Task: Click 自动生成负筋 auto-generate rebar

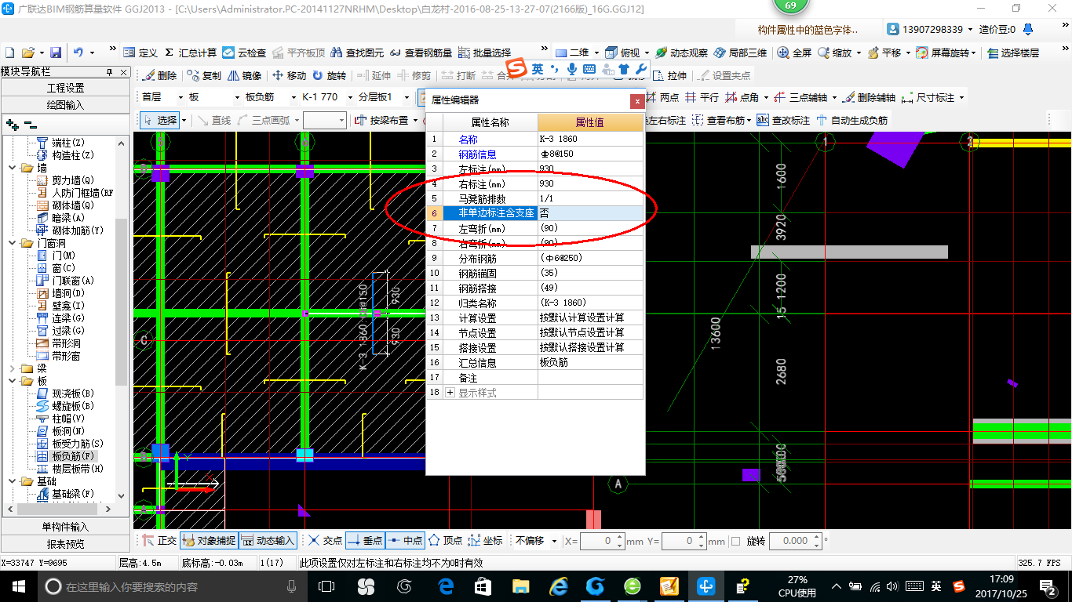Action: 852,121
